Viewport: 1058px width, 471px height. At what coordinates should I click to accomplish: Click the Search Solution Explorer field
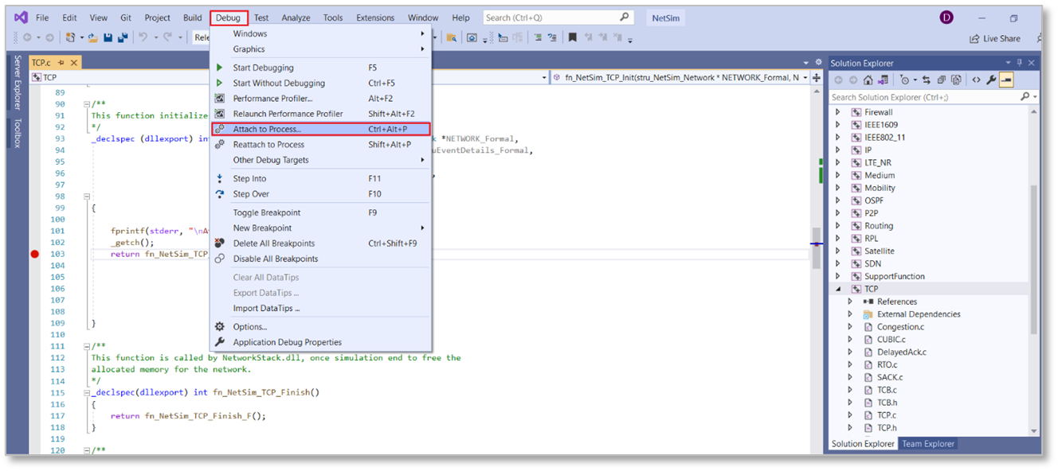[x=934, y=97]
